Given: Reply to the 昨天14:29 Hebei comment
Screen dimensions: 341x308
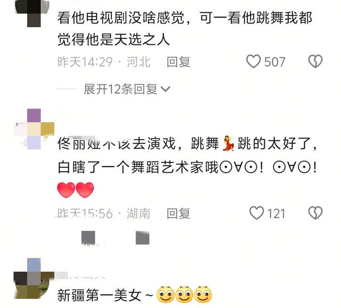Looking at the screenshot, I should coord(178,62).
